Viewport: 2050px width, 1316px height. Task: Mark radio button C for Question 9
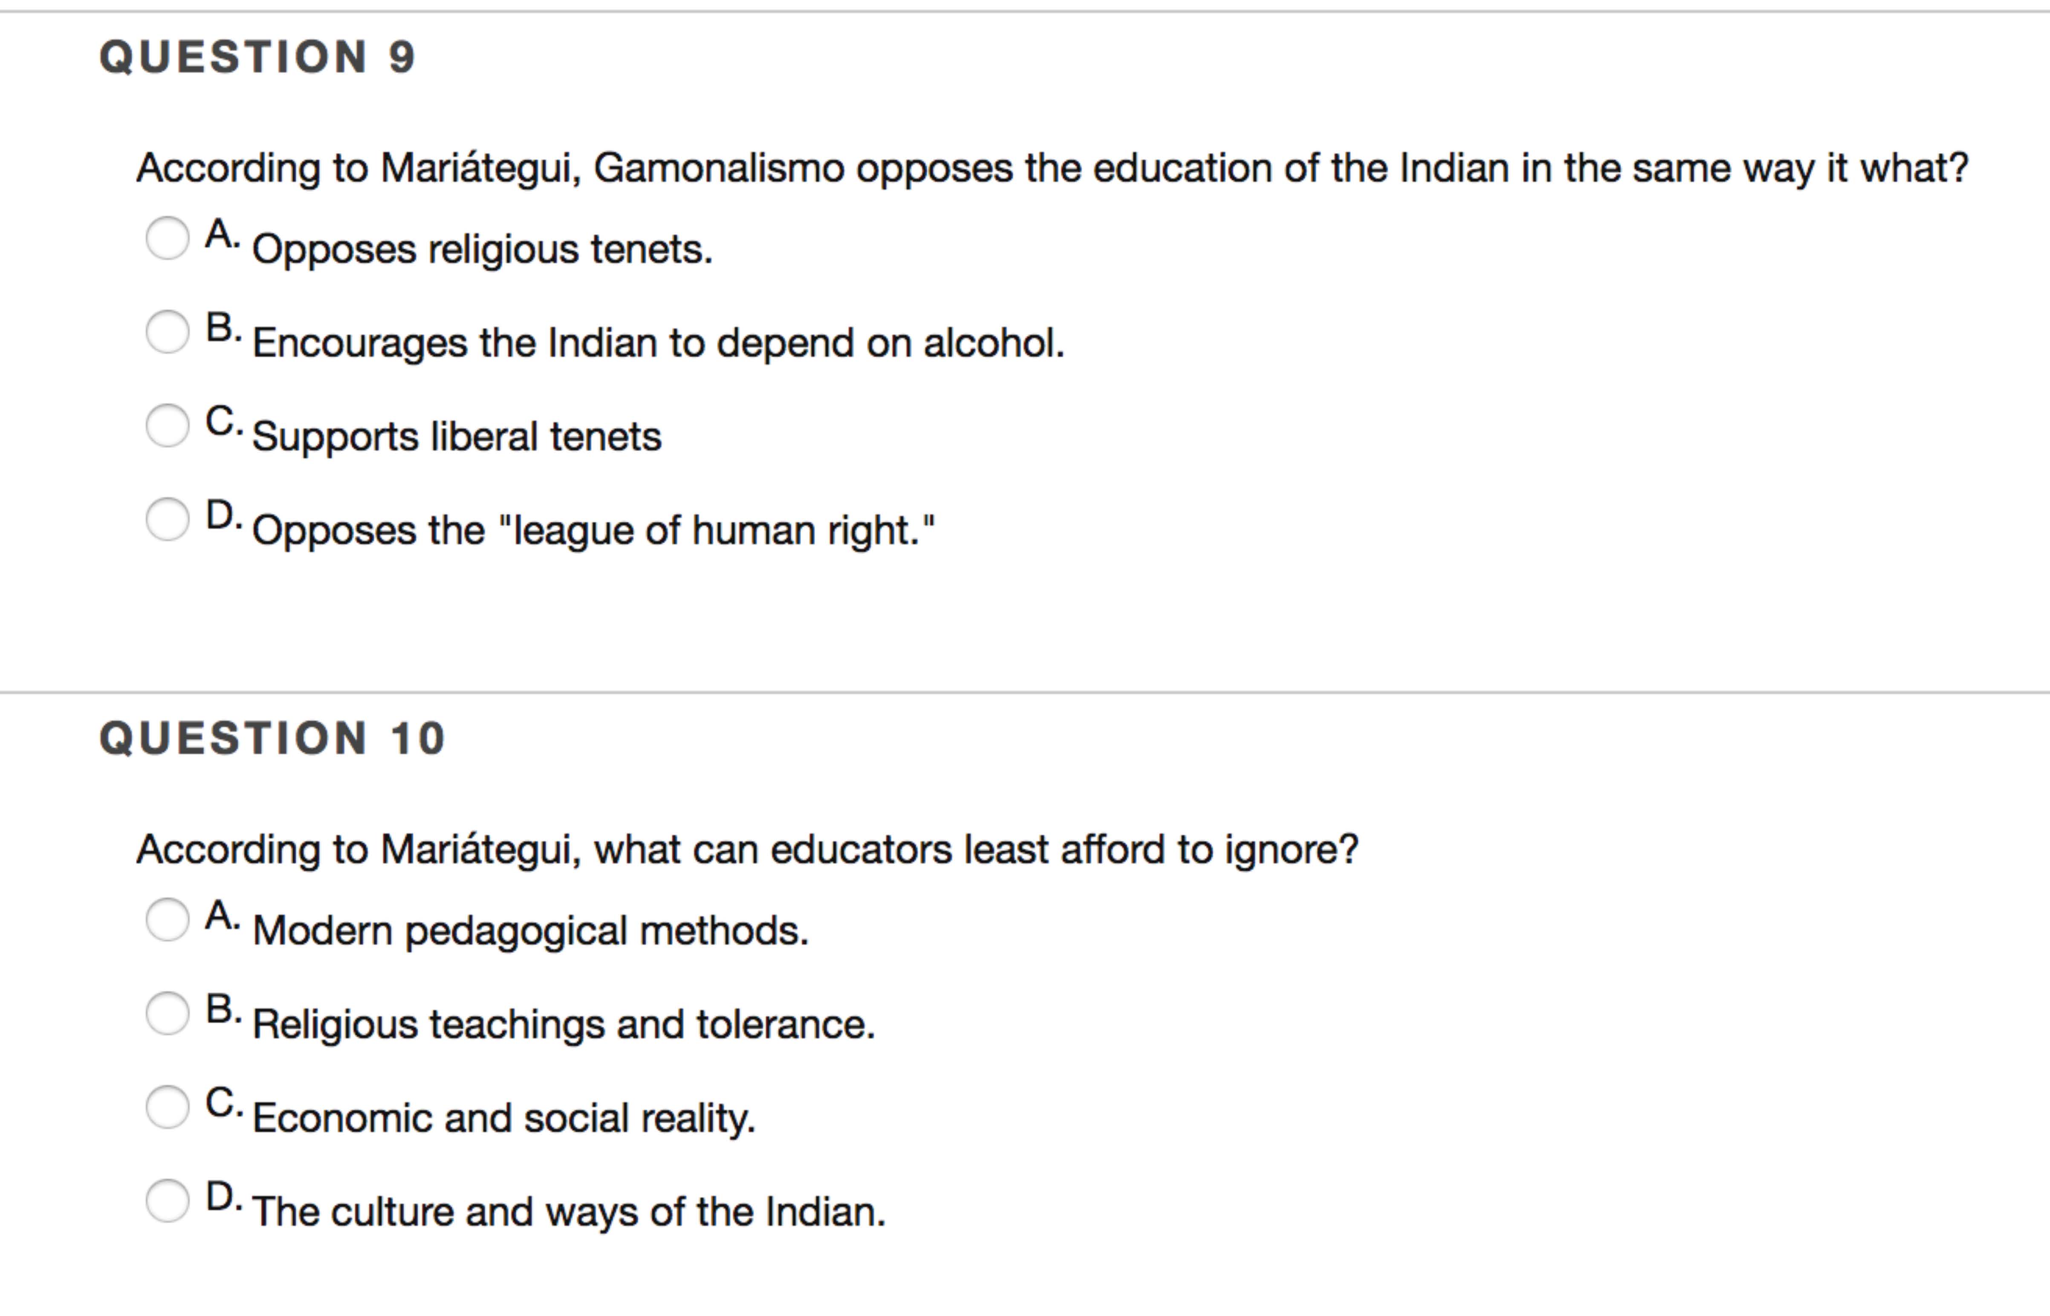click(167, 425)
